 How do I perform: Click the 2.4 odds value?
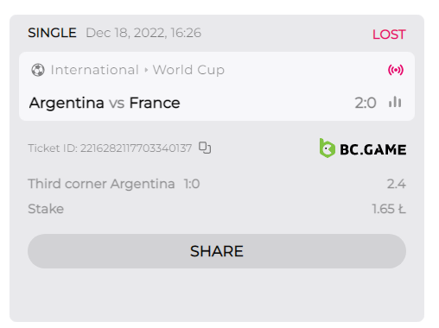(397, 184)
